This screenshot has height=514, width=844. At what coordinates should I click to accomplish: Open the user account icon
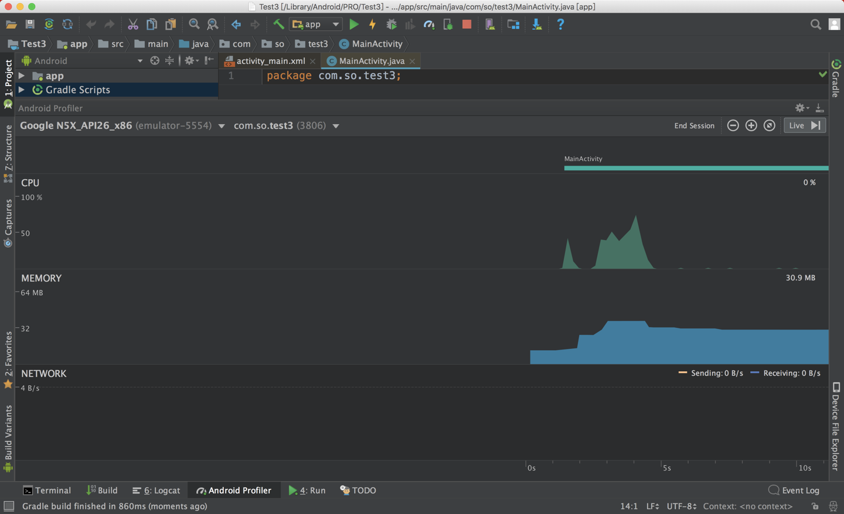[x=835, y=25]
